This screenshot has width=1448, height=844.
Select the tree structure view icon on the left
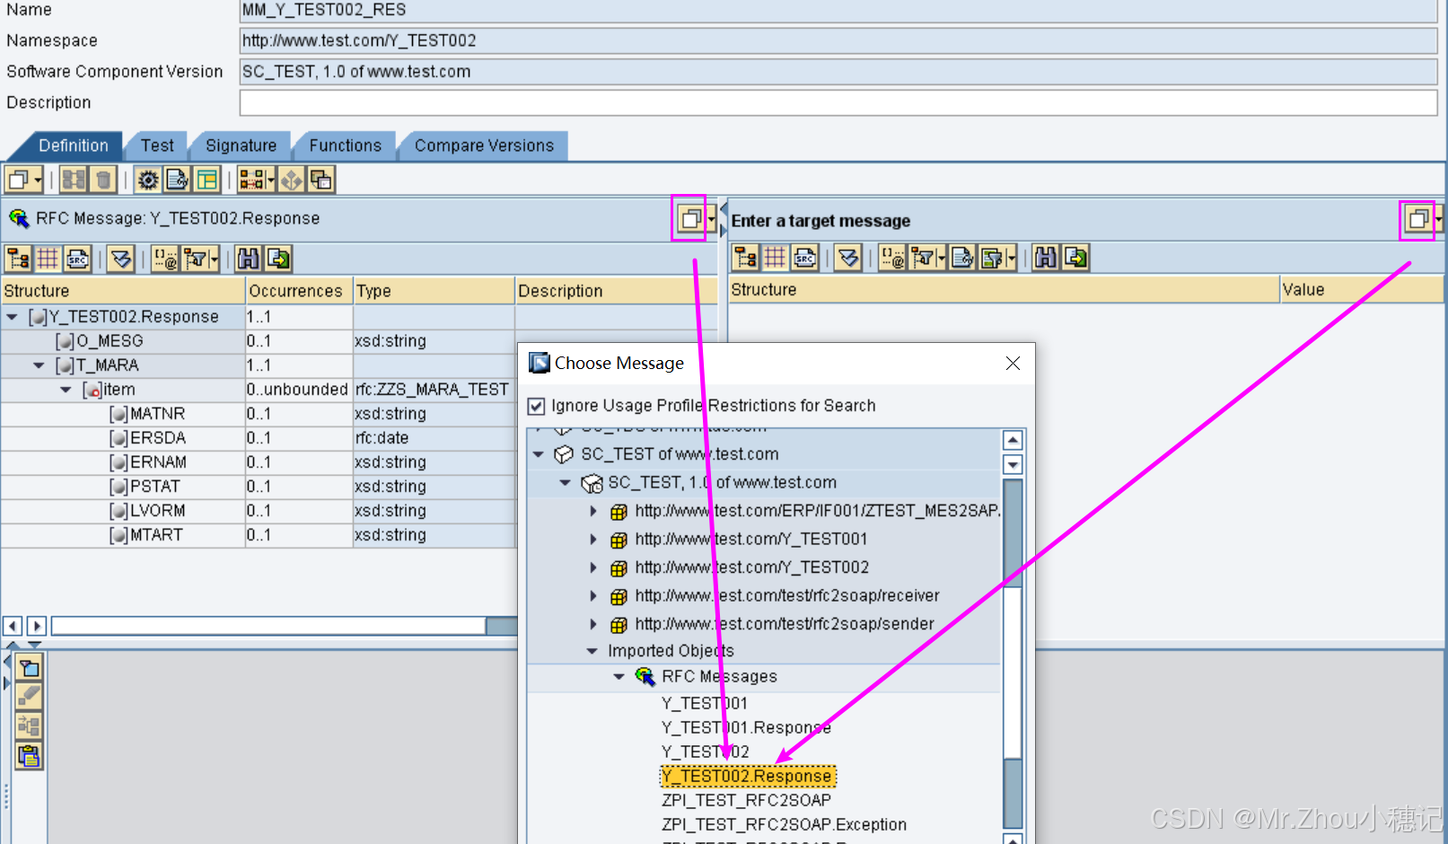pos(18,259)
